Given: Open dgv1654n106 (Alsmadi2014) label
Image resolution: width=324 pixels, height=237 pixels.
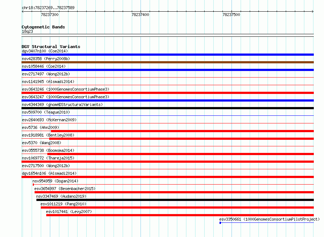Looking at the screenshot, I should (x=49, y=173).
